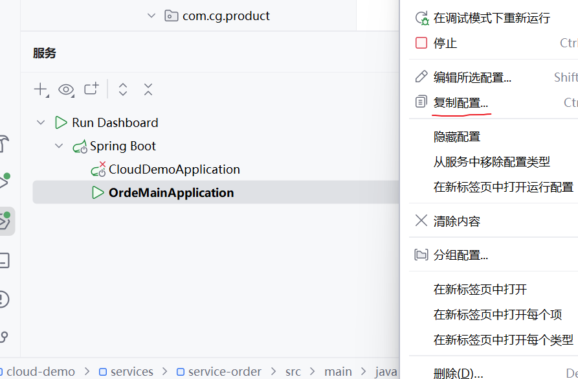Image resolution: width=578 pixels, height=379 pixels.
Task: Open the Problems exclamation sidebar icon
Action: [x=4, y=299]
